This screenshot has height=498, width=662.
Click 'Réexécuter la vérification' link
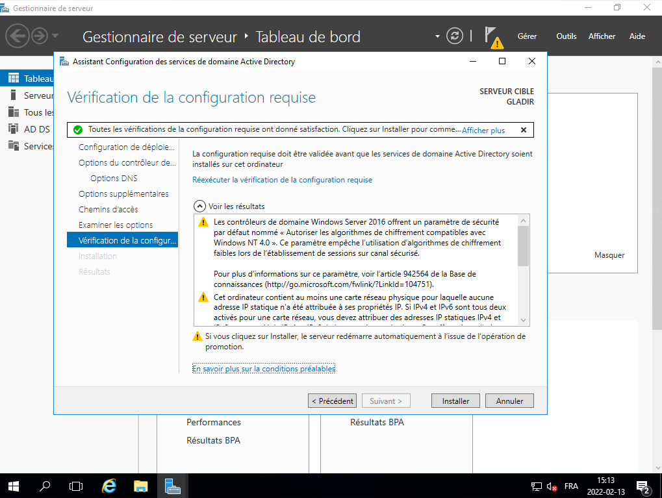click(x=282, y=180)
